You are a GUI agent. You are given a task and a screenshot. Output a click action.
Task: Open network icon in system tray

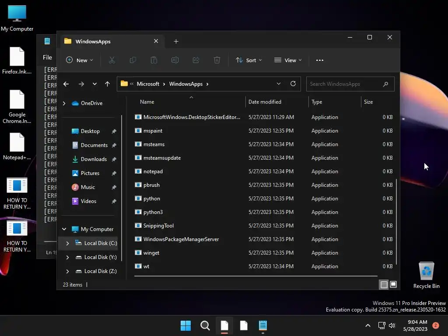pos(381,325)
